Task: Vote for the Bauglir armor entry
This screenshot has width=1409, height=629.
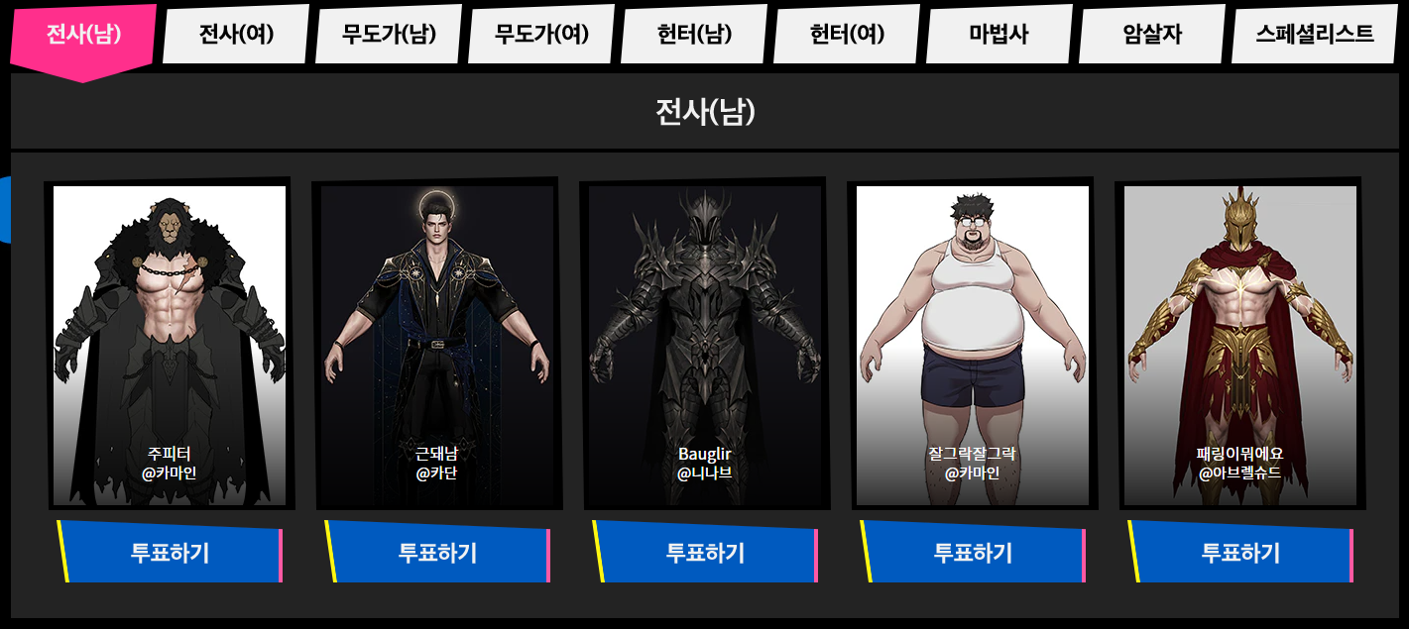Action: pyautogui.click(x=705, y=552)
